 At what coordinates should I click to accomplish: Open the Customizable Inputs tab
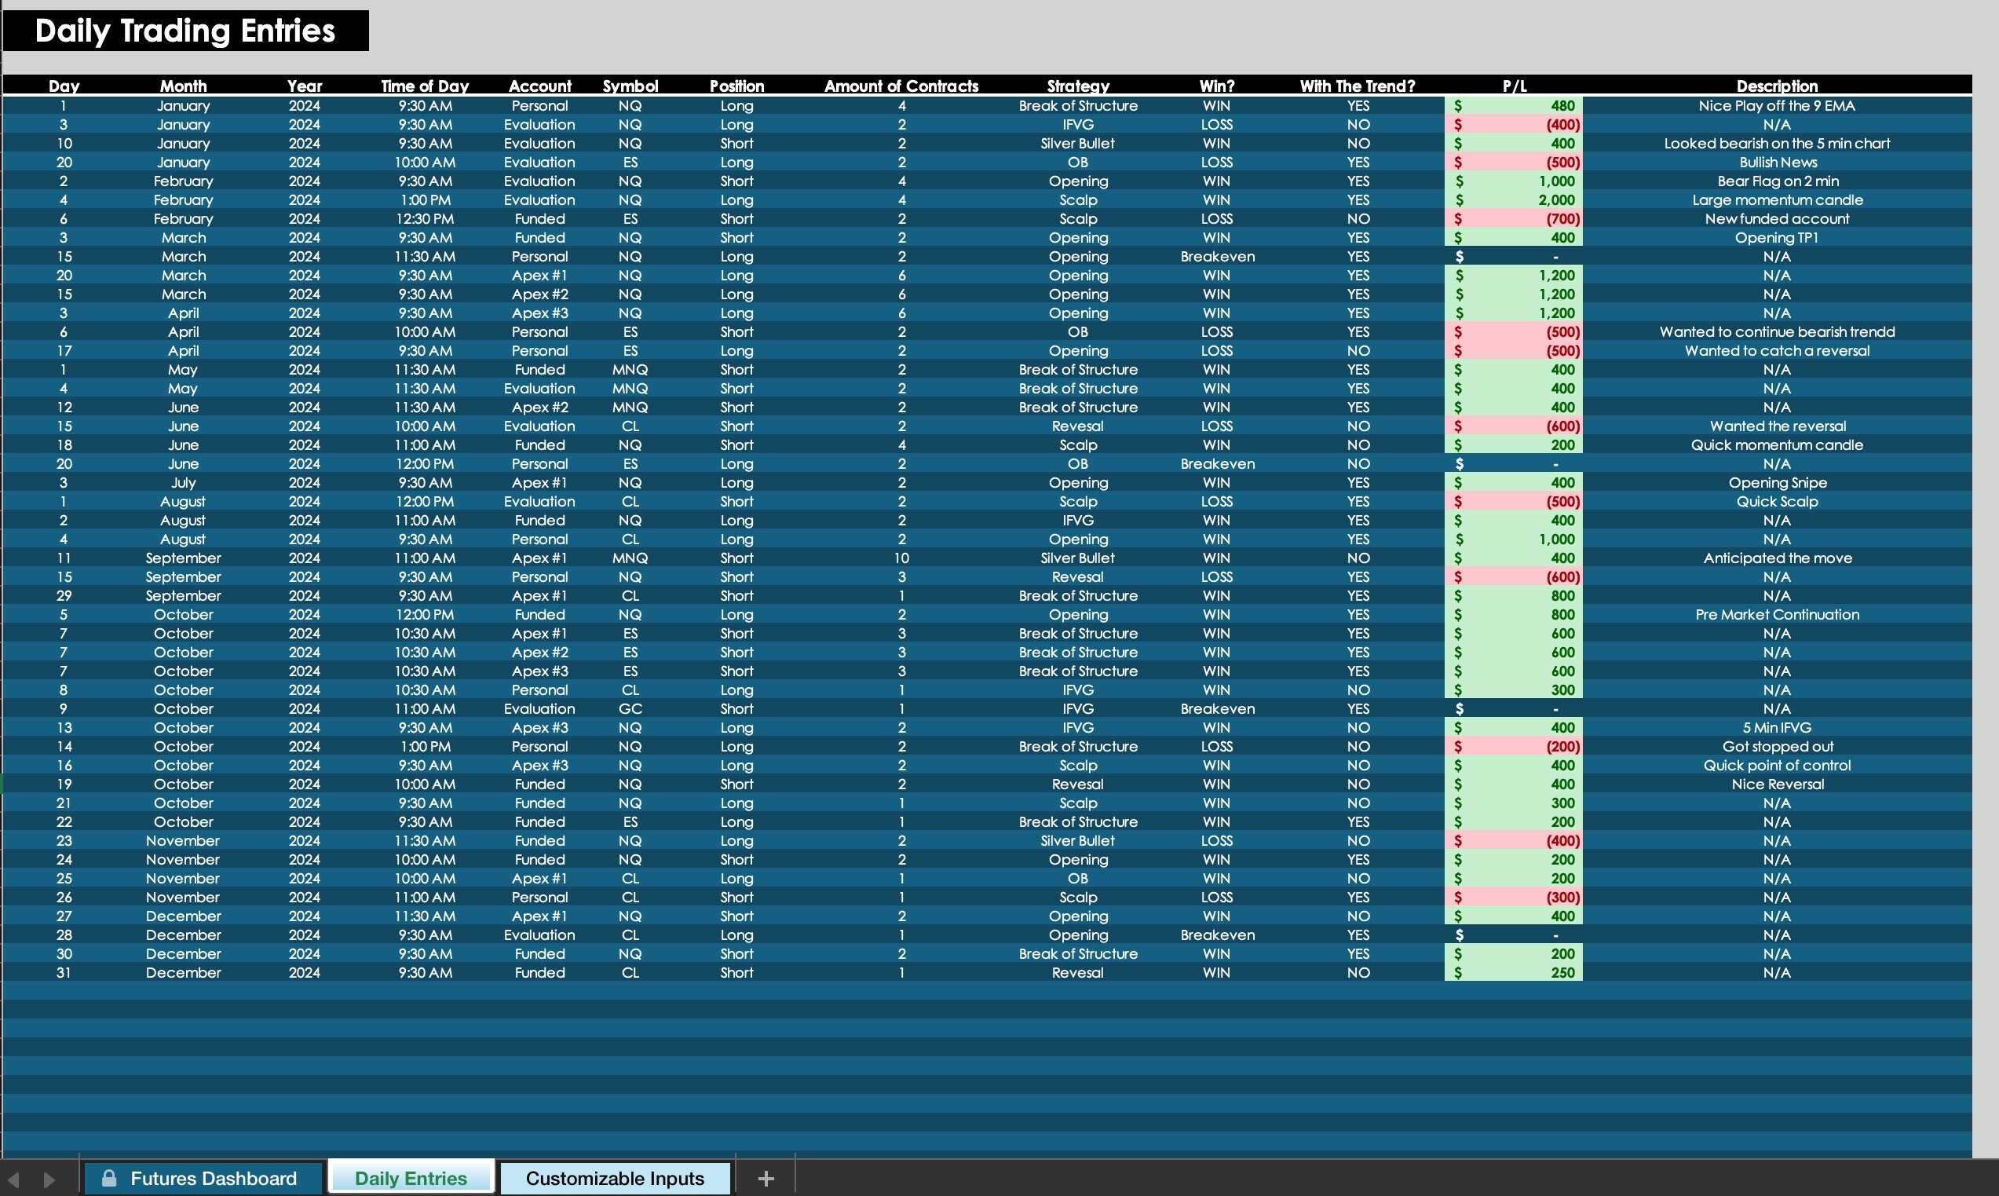click(x=615, y=1177)
